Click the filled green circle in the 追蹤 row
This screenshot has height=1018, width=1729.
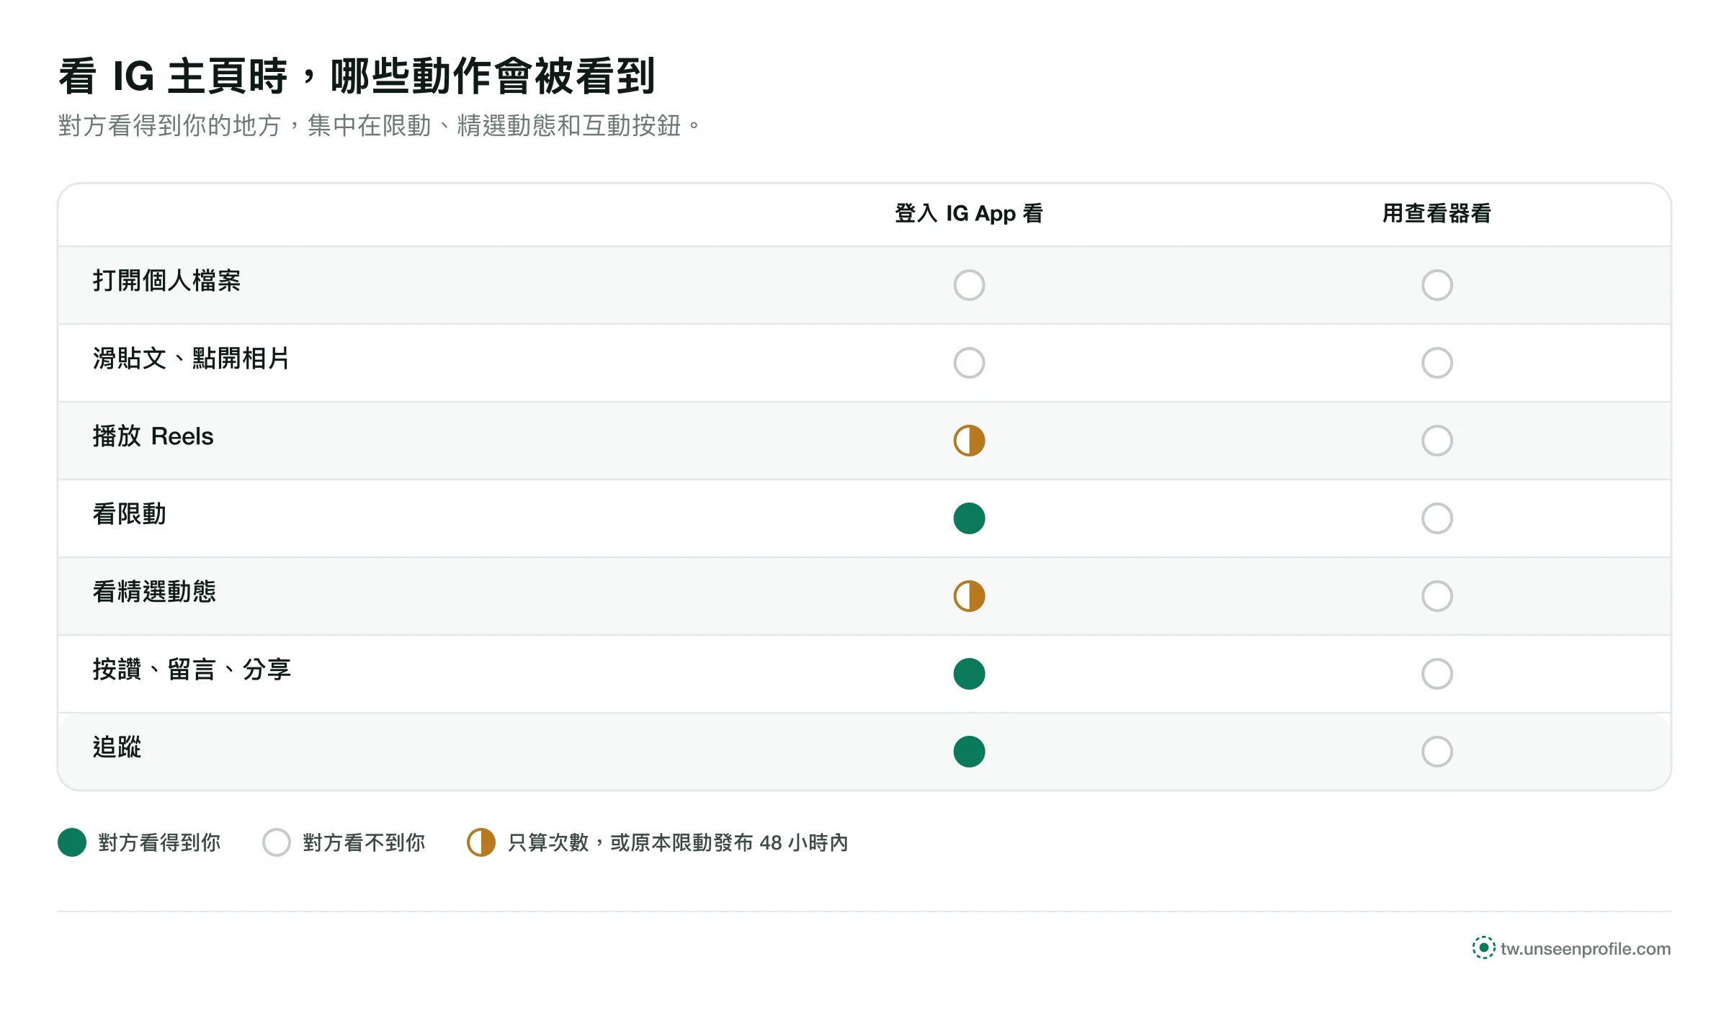point(969,752)
